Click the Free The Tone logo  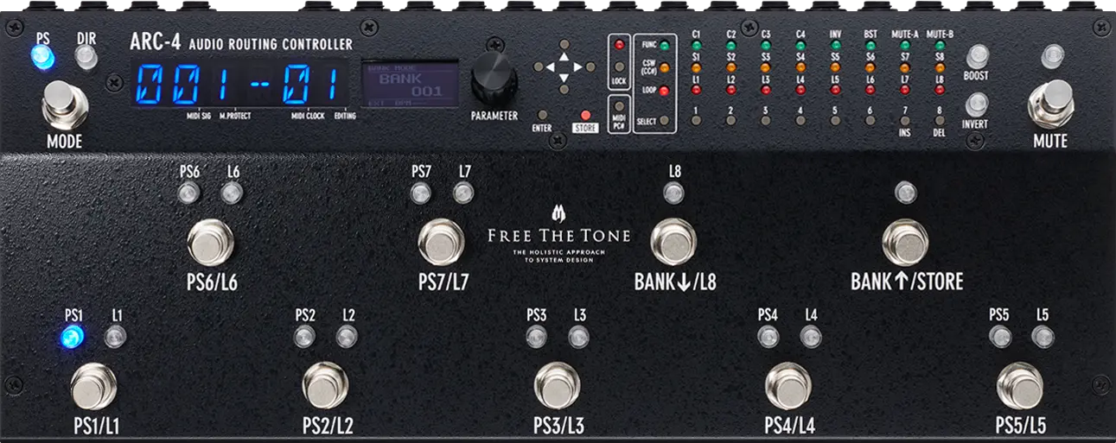pyautogui.click(x=558, y=235)
